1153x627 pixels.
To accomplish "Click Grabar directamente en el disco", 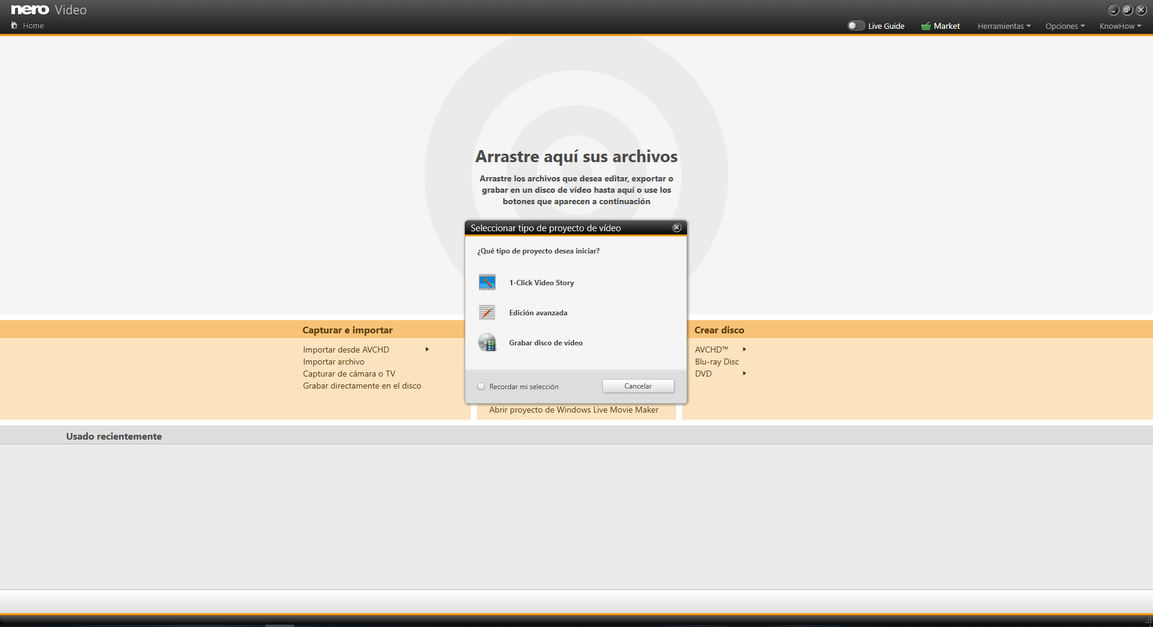I will tap(362, 386).
